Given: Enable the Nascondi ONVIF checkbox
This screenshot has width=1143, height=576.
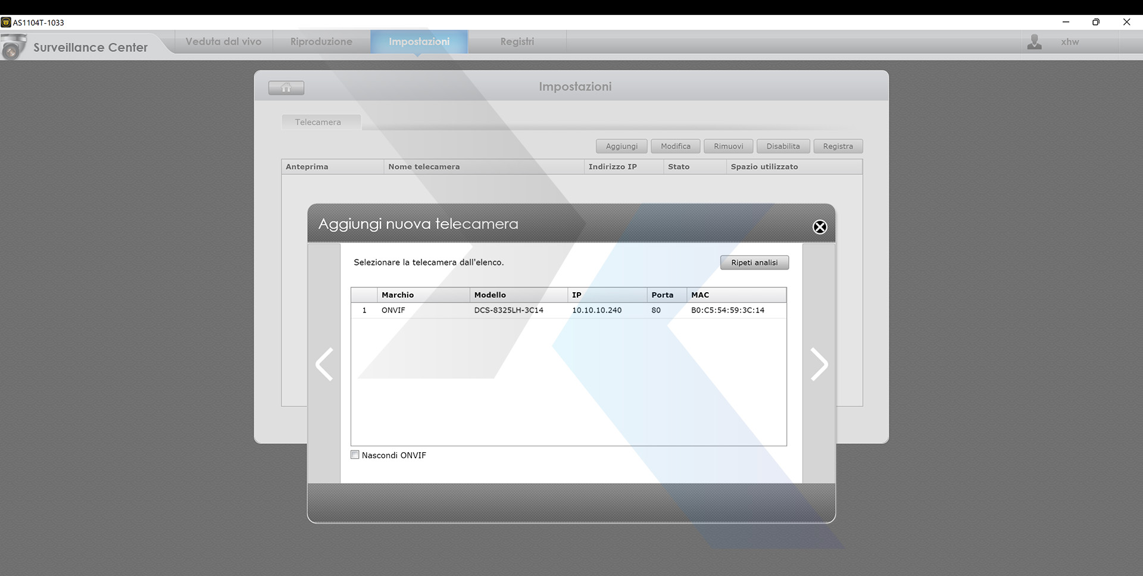Looking at the screenshot, I should (355, 455).
